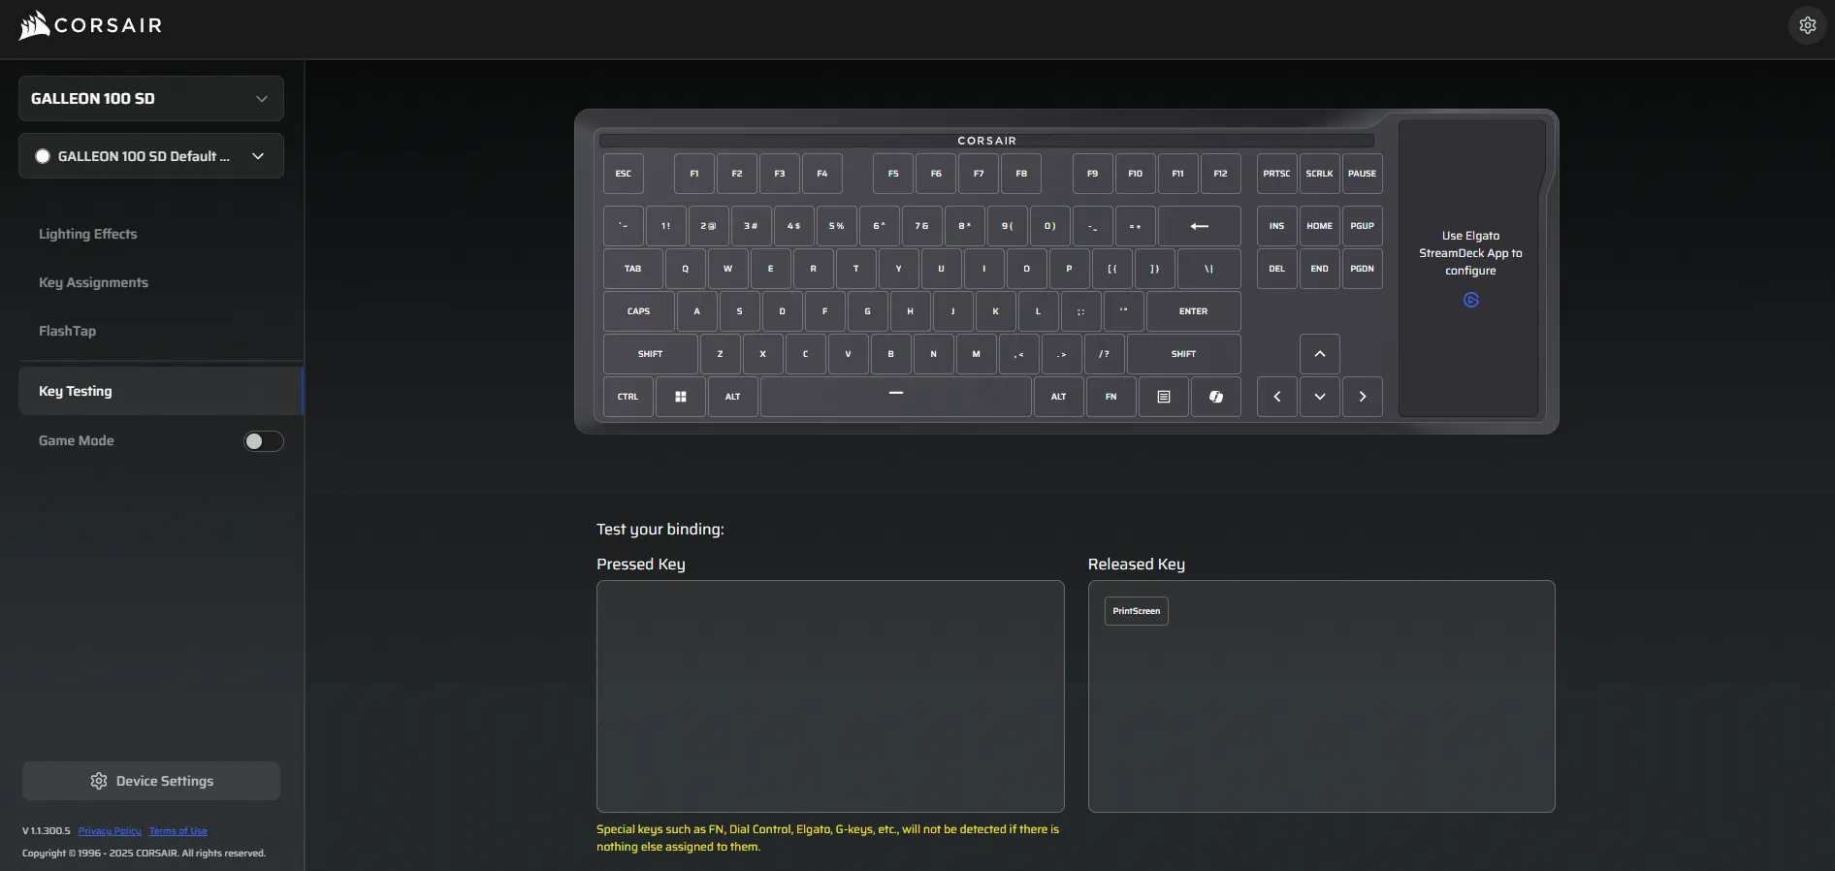
Task: Click the M key on the keyboard
Action: (x=977, y=354)
